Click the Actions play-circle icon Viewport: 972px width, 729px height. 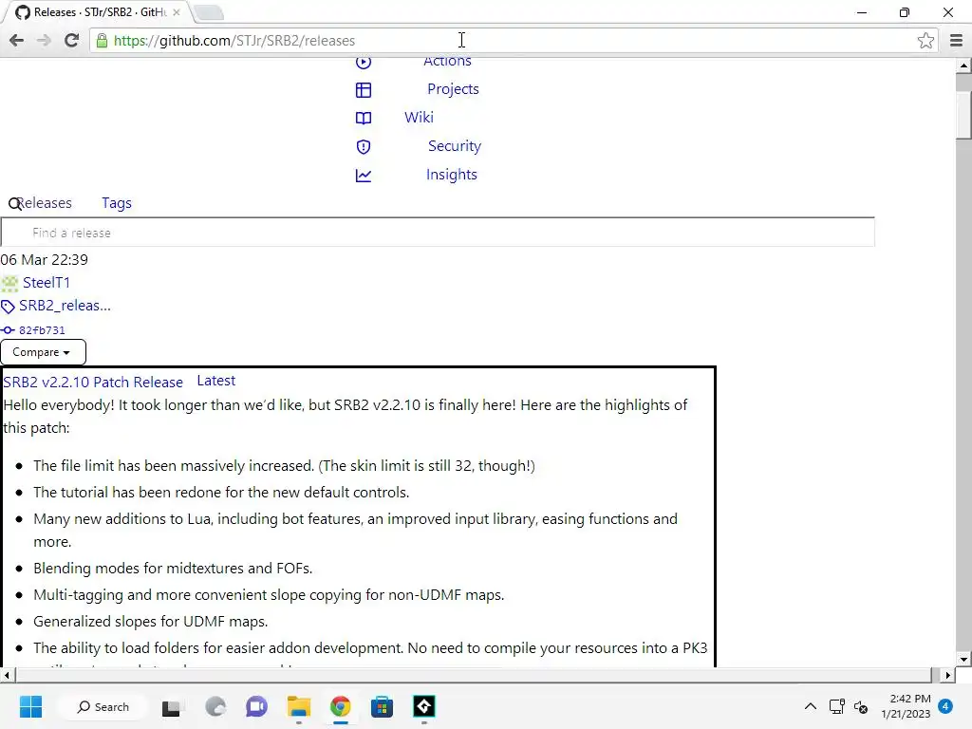(x=364, y=62)
